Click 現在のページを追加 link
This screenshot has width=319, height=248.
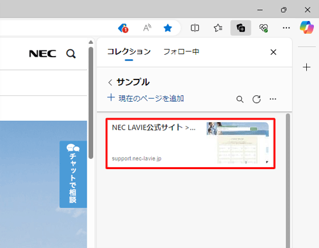(x=145, y=98)
